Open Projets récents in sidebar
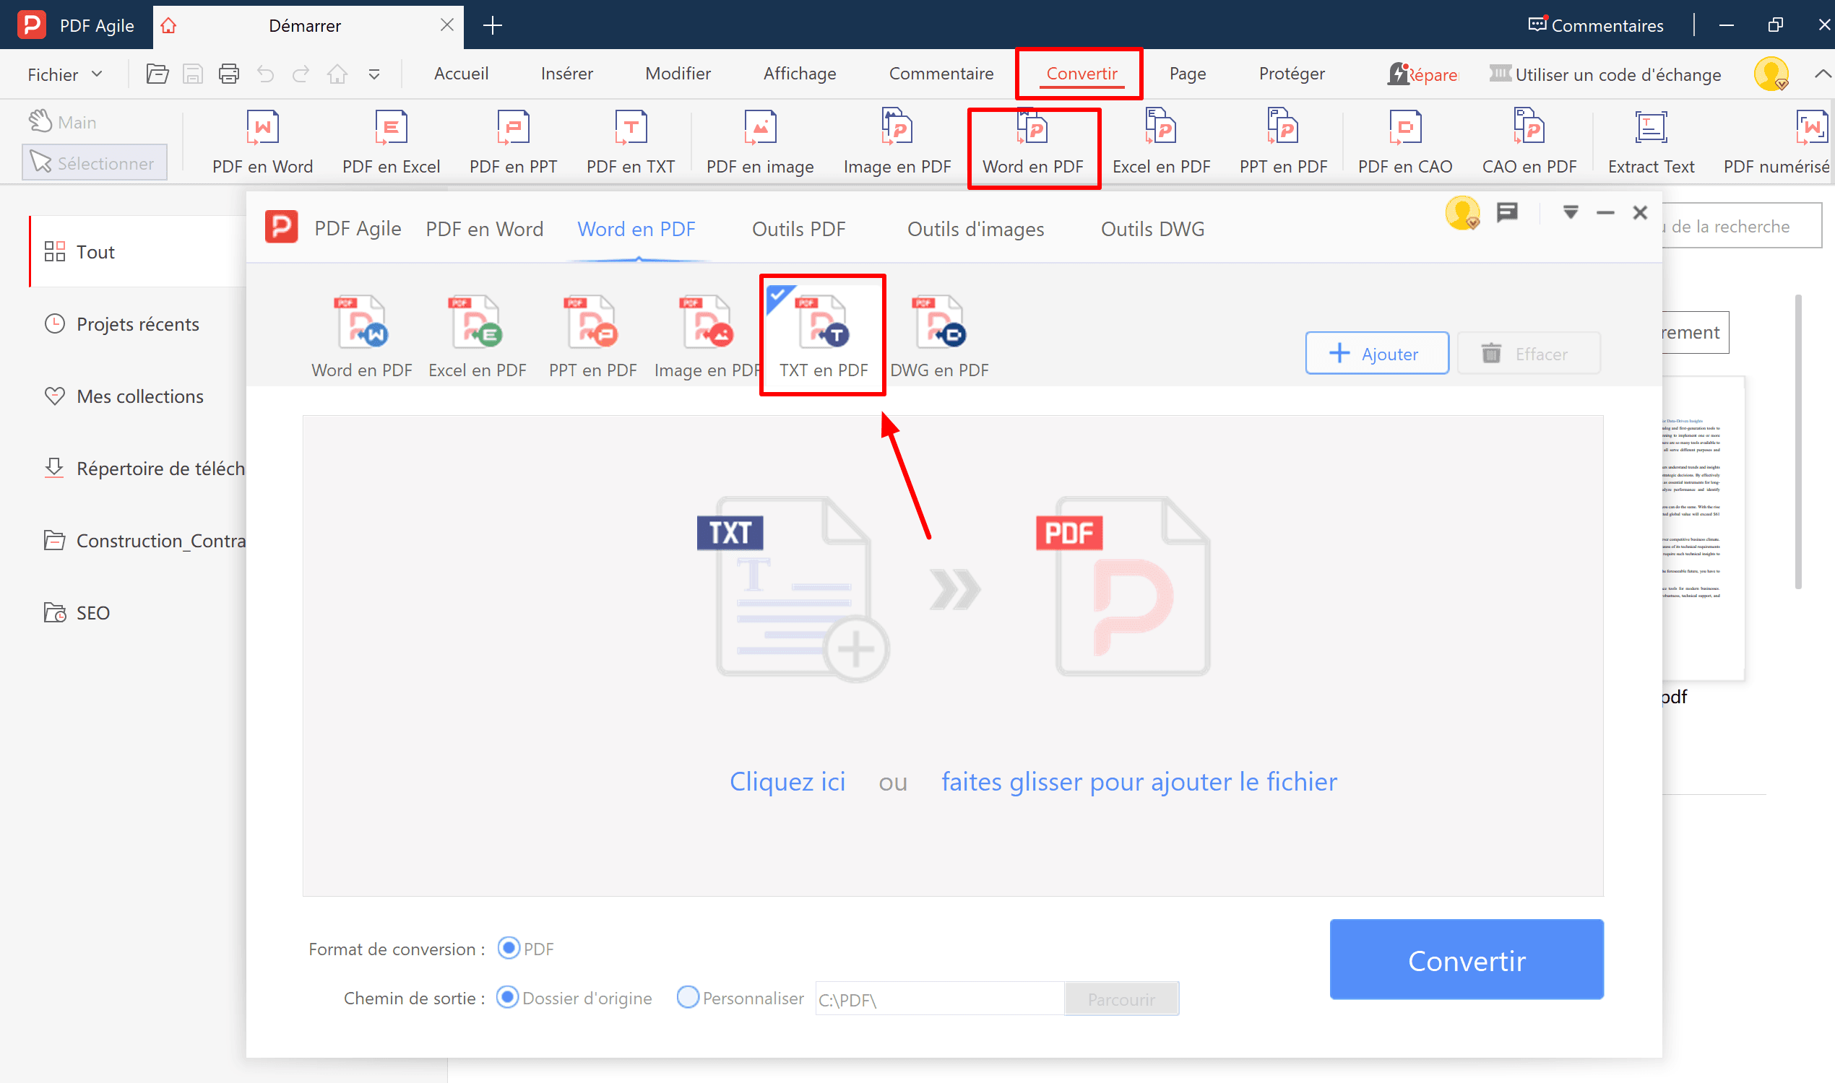Screen dimensions: 1835x1083 (122, 323)
